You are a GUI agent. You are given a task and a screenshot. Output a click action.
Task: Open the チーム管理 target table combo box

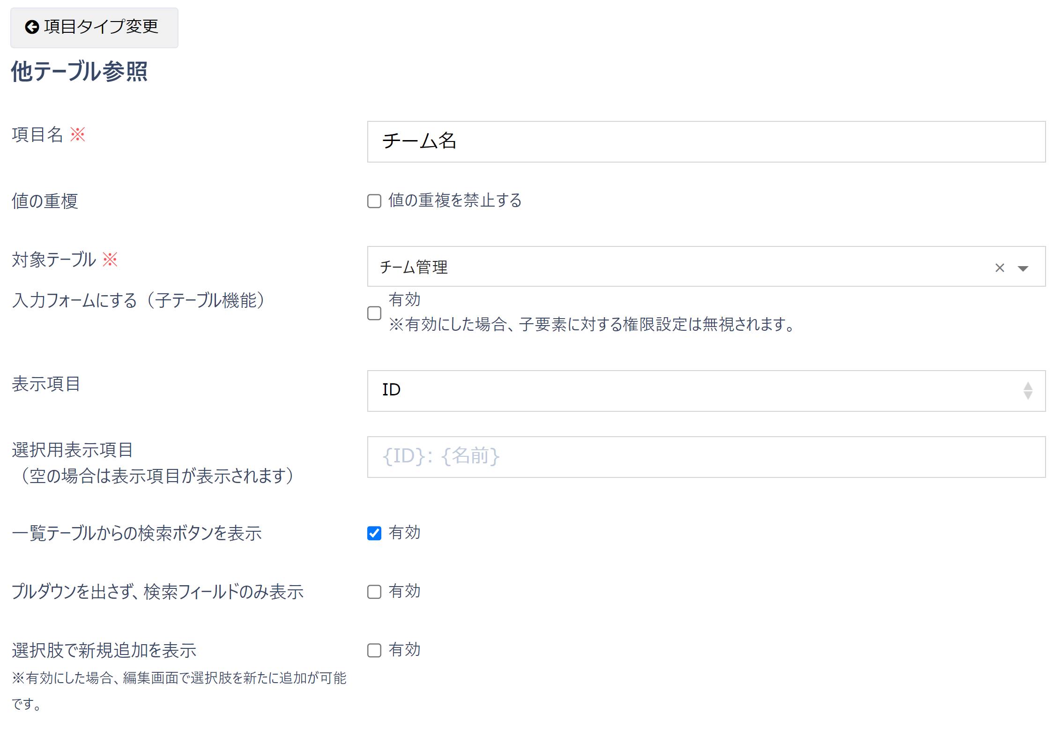(679, 267)
